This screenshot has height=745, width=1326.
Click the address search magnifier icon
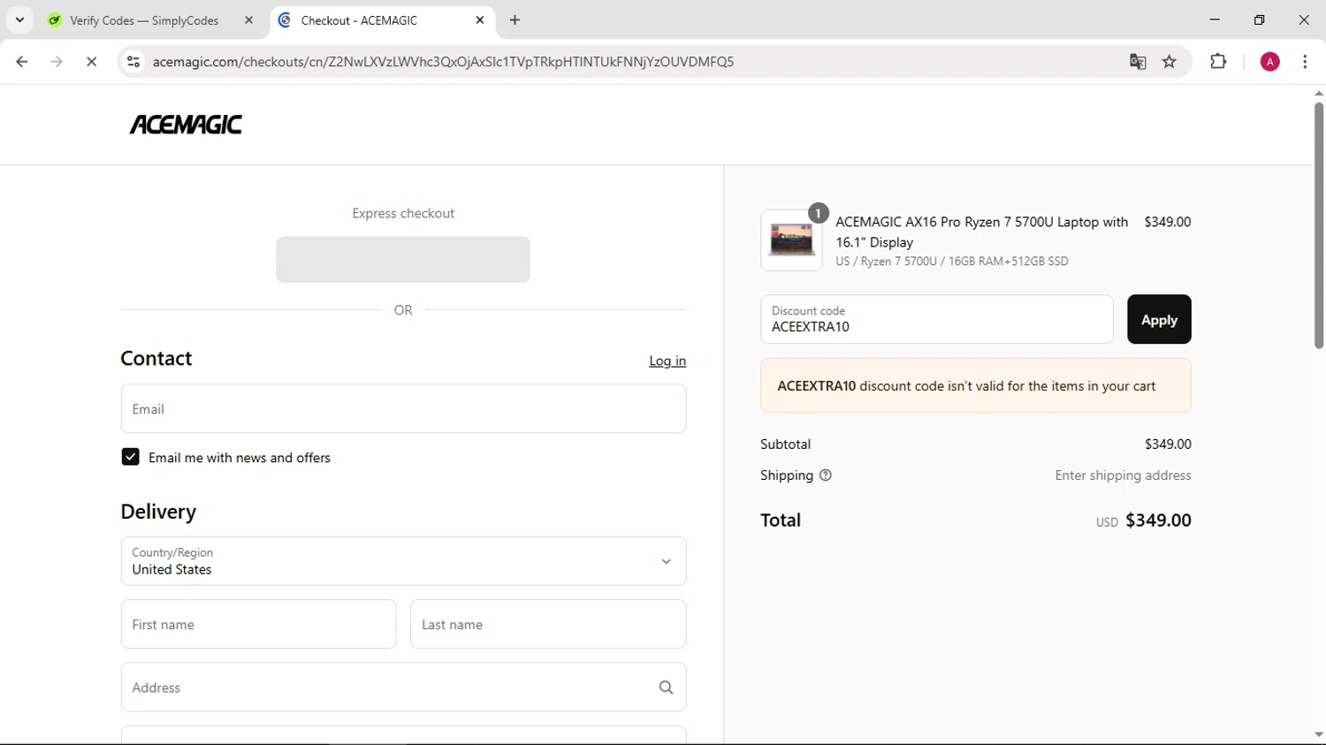coord(666,688)
